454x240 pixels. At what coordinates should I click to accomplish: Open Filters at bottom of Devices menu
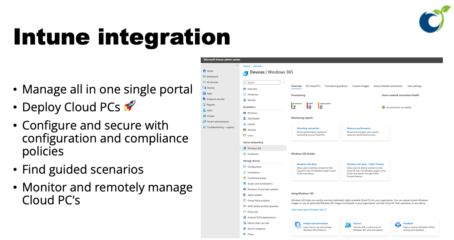coord(248,235)
